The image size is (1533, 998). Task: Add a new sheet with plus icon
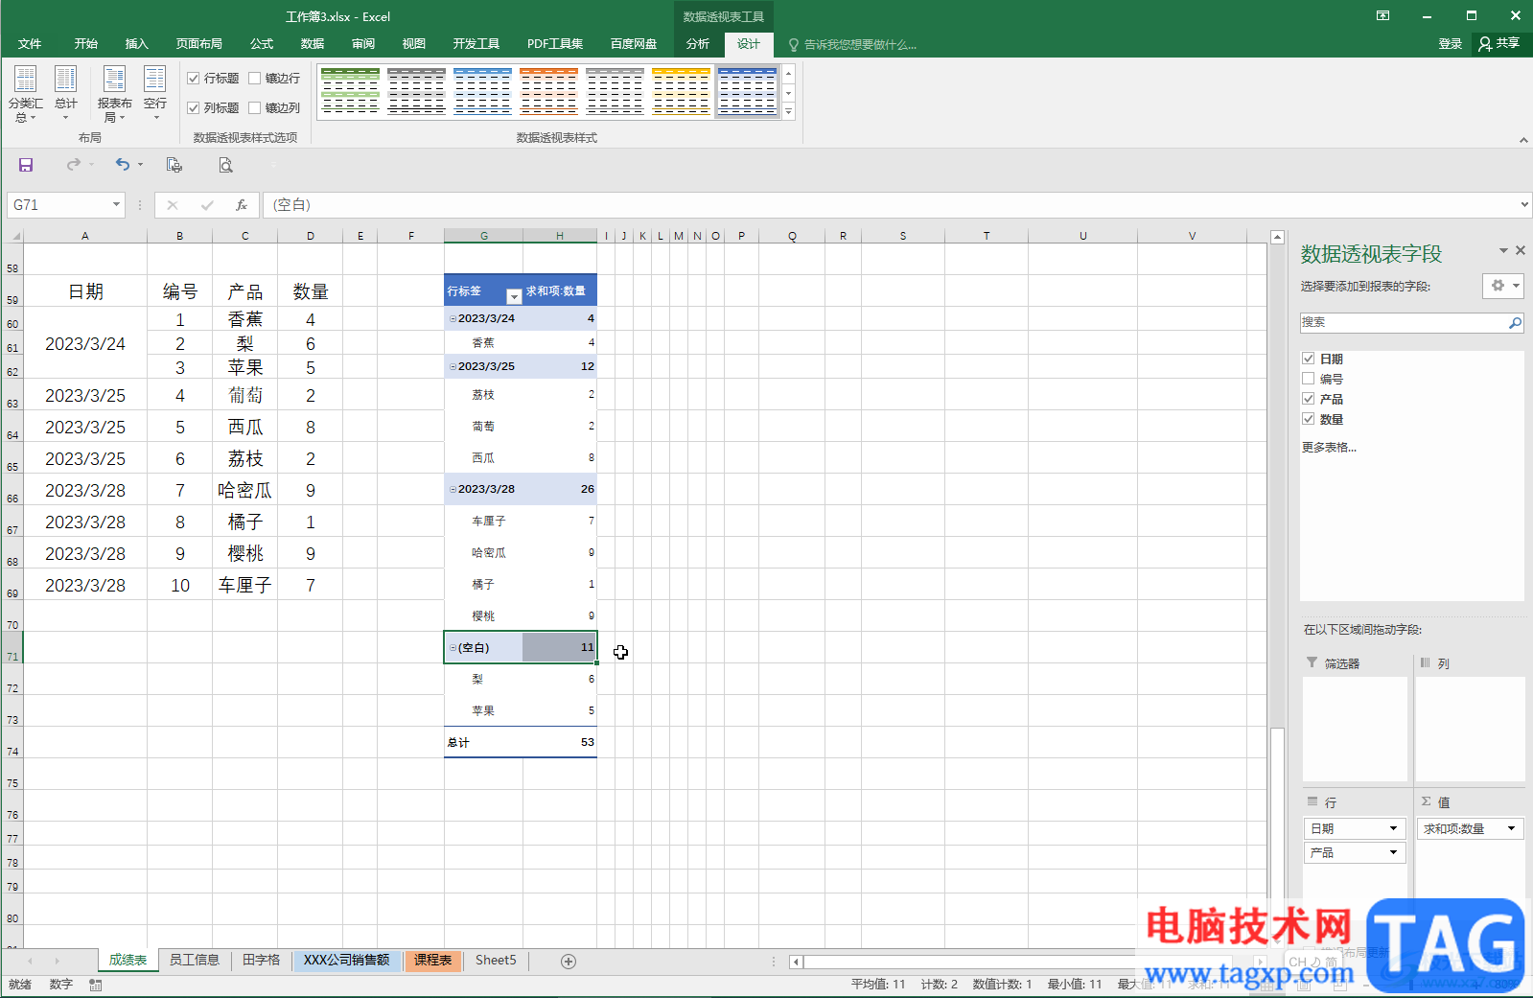tap(569, 962)
